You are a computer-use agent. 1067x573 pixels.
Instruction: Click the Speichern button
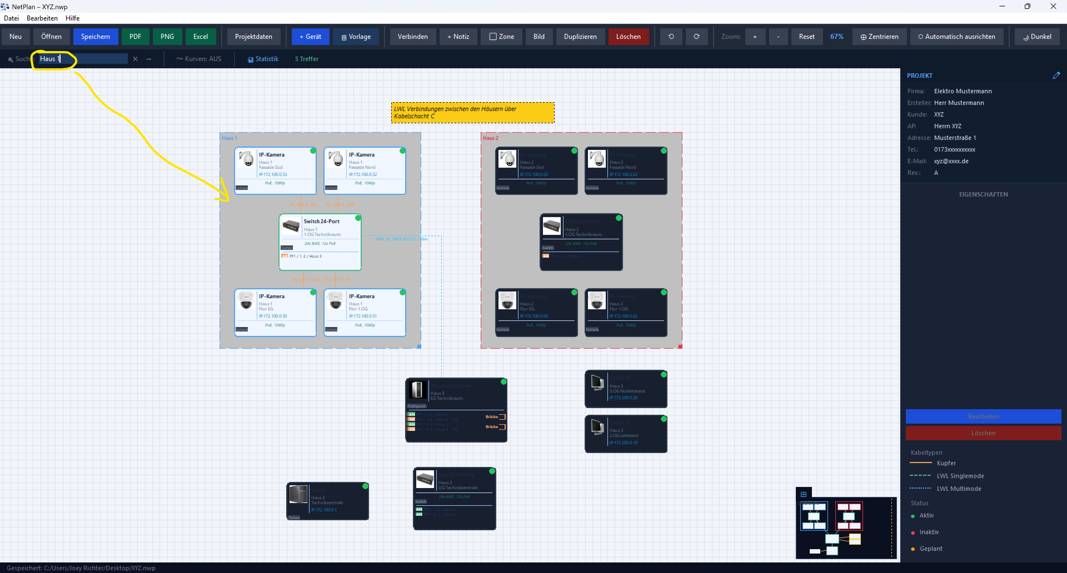pyautogui.click(x=96, y=36)
